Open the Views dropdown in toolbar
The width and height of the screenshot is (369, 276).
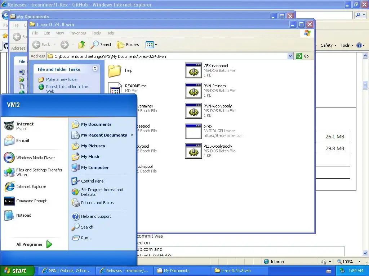pos(151,45)
